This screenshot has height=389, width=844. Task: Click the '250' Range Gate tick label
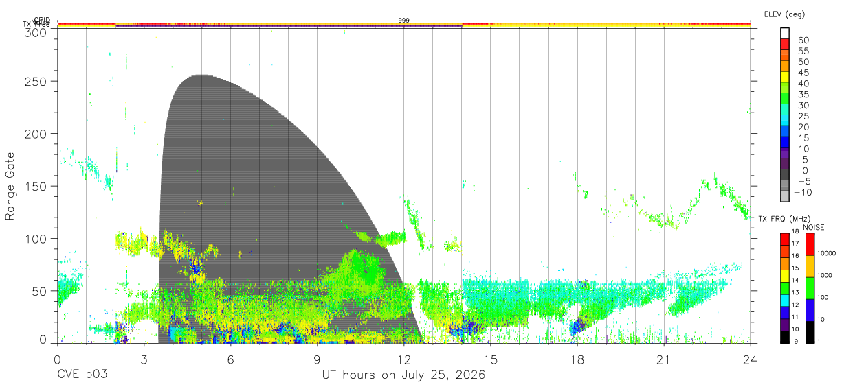36,81
